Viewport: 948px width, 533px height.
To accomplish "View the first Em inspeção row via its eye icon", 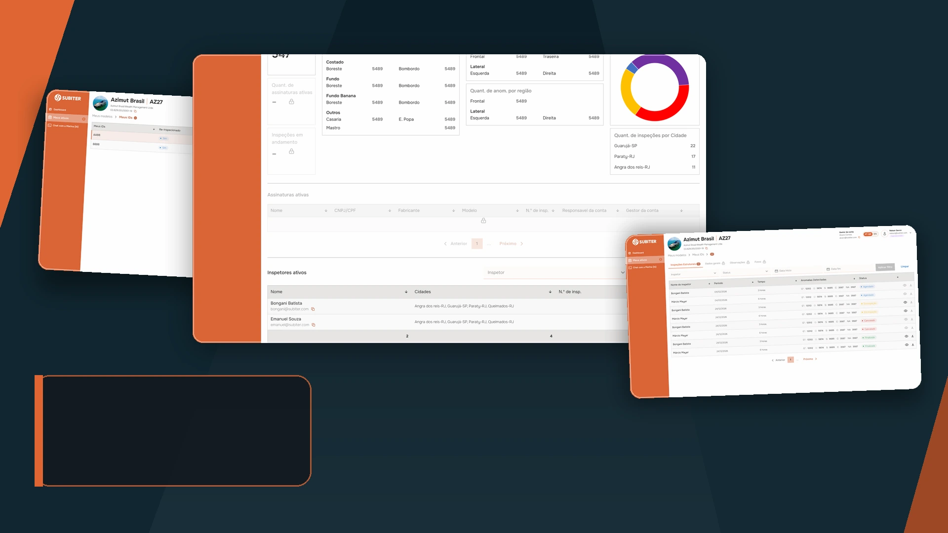I will 905,302.
